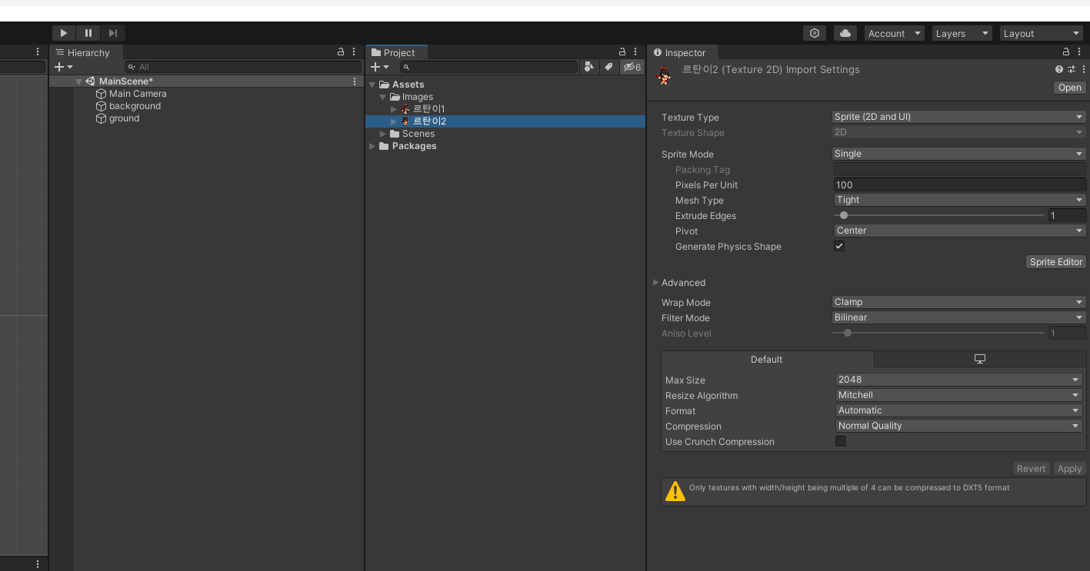Viewport: 1090px width, 571px height.
Task: Open the Inspector help question-mark icon
Action: (x=1059, y=69)
